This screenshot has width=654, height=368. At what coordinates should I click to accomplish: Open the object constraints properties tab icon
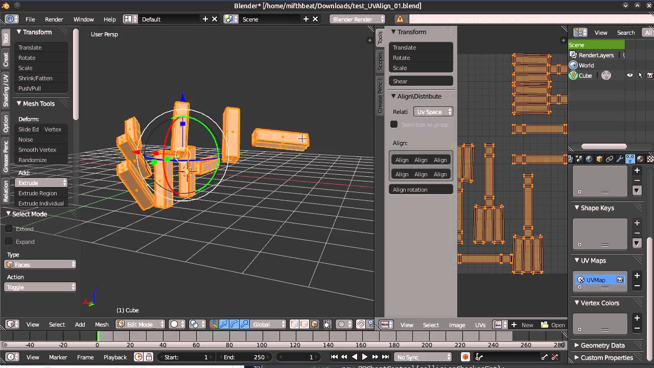pyautogui.click(x=610, y=159)
